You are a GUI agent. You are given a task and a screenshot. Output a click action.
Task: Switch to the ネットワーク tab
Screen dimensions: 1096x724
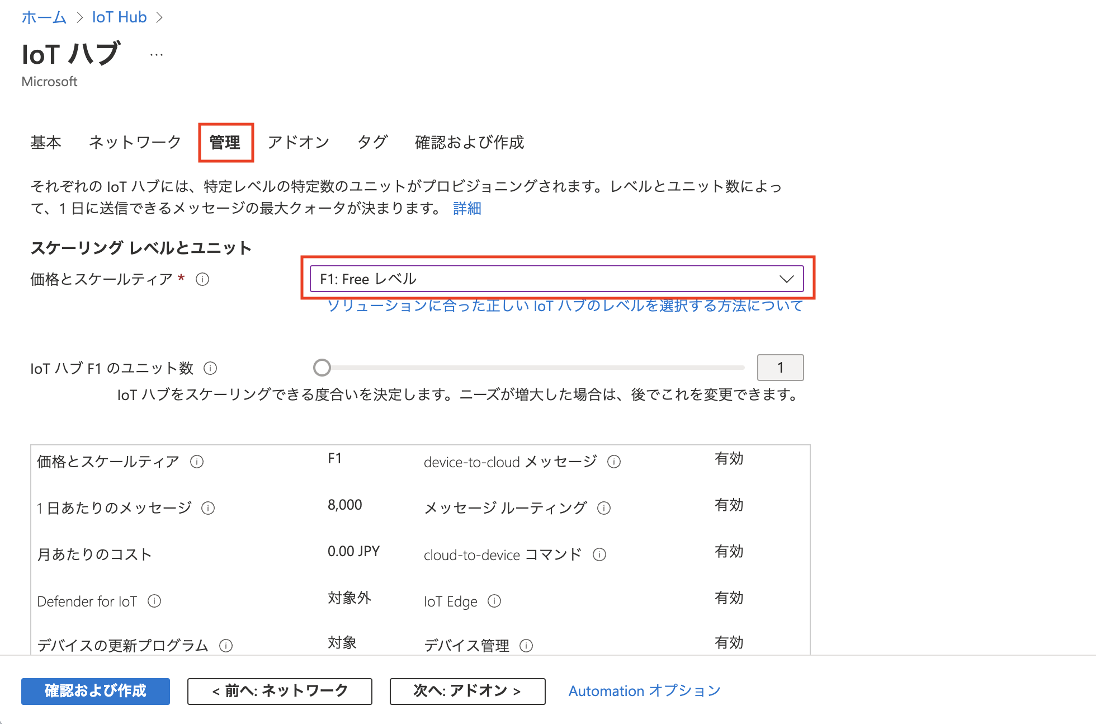(x=135, y=143)
